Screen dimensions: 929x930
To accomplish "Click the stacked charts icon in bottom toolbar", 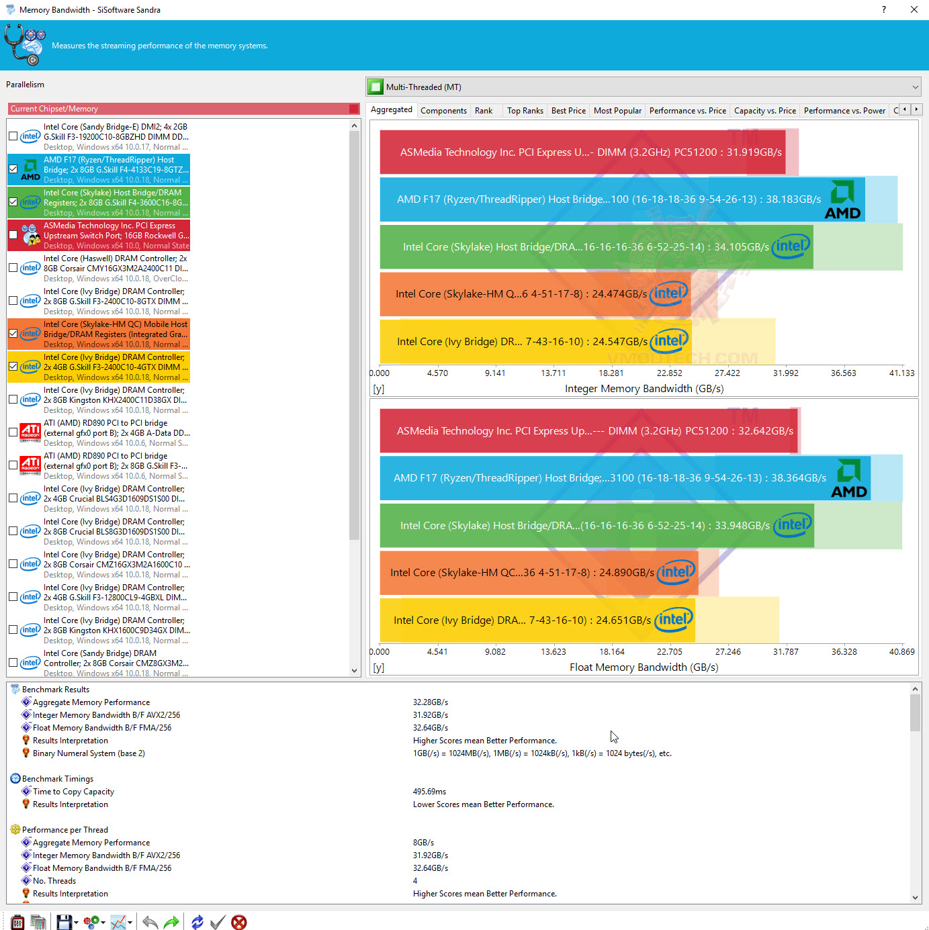I will [39, 922].
